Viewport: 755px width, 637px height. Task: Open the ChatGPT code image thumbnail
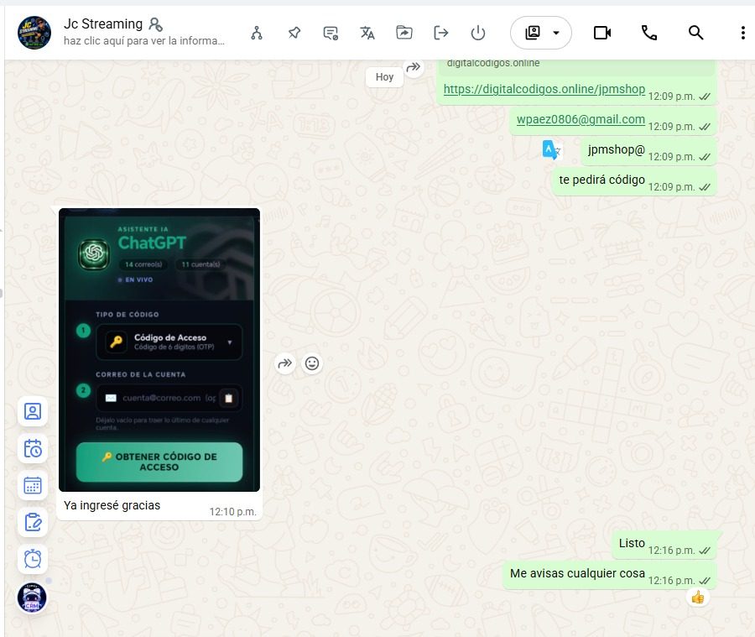coord(159,350)
